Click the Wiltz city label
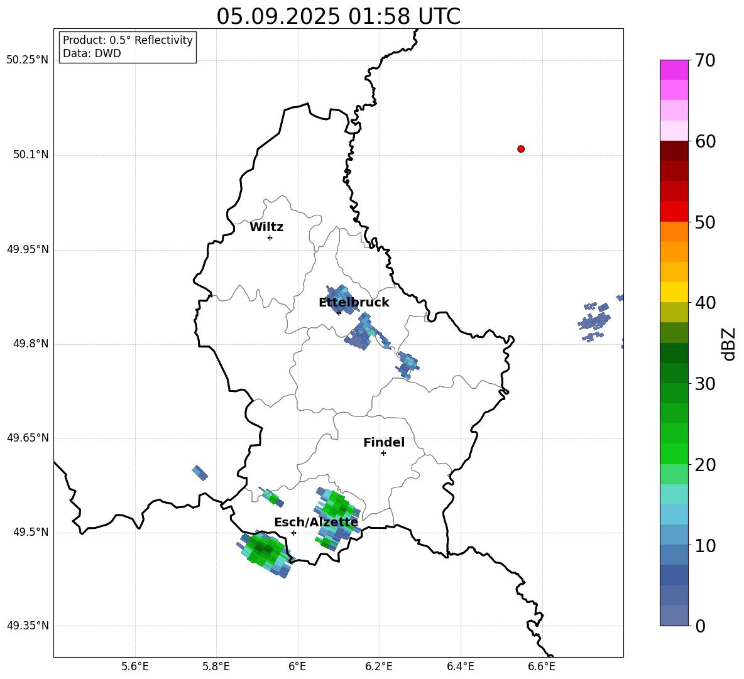Viewport: 744px width, 679px height. [266, 227]
